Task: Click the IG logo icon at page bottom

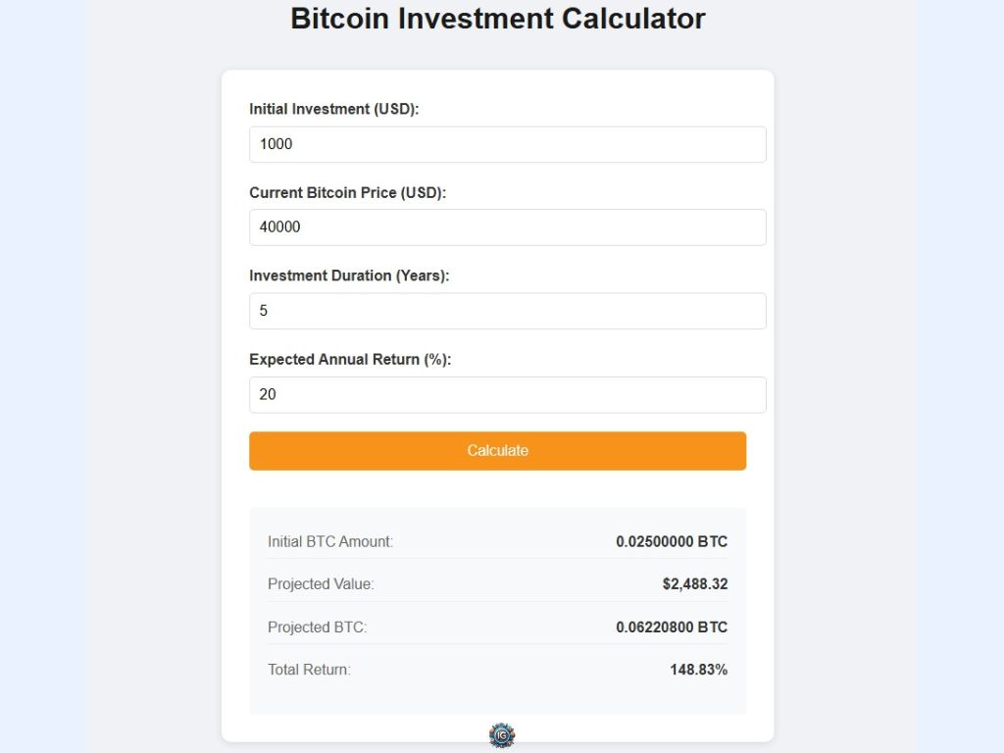Action: [501, 735]
